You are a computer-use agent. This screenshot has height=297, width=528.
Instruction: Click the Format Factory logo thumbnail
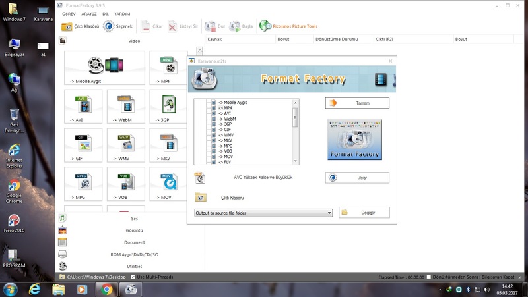click(354, 140)
